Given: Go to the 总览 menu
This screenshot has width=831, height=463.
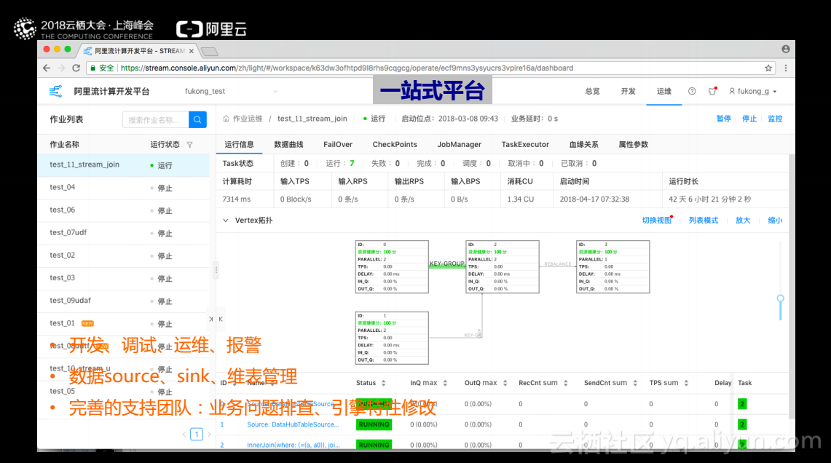Looking at the screenshot, I should coord(592,91).
